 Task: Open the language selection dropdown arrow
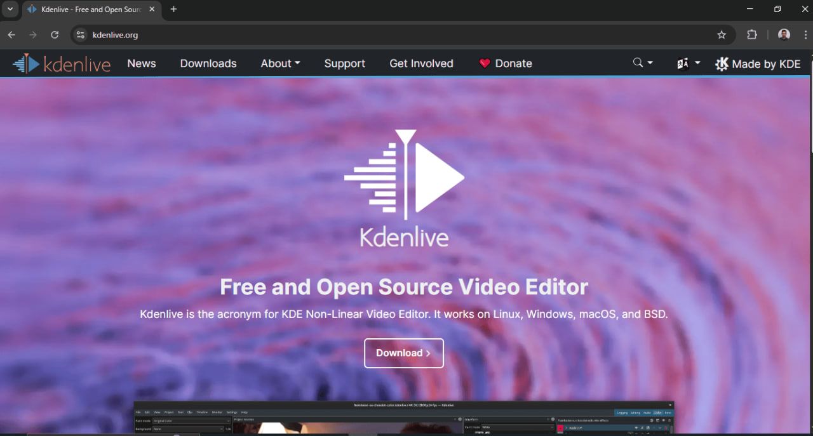coord(696,63)
